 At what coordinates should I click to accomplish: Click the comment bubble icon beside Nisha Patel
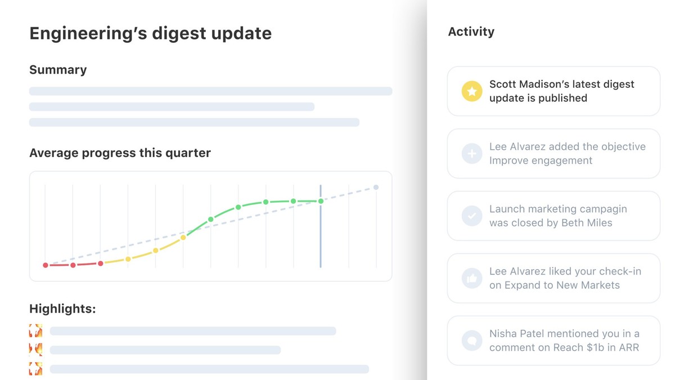(x=472, y=341)
